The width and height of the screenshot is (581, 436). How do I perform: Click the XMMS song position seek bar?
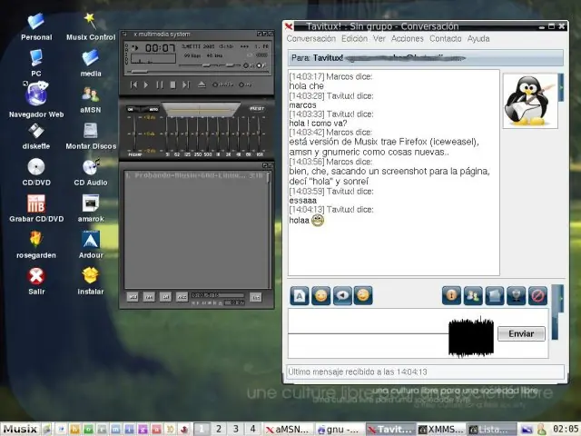[198, 72]
